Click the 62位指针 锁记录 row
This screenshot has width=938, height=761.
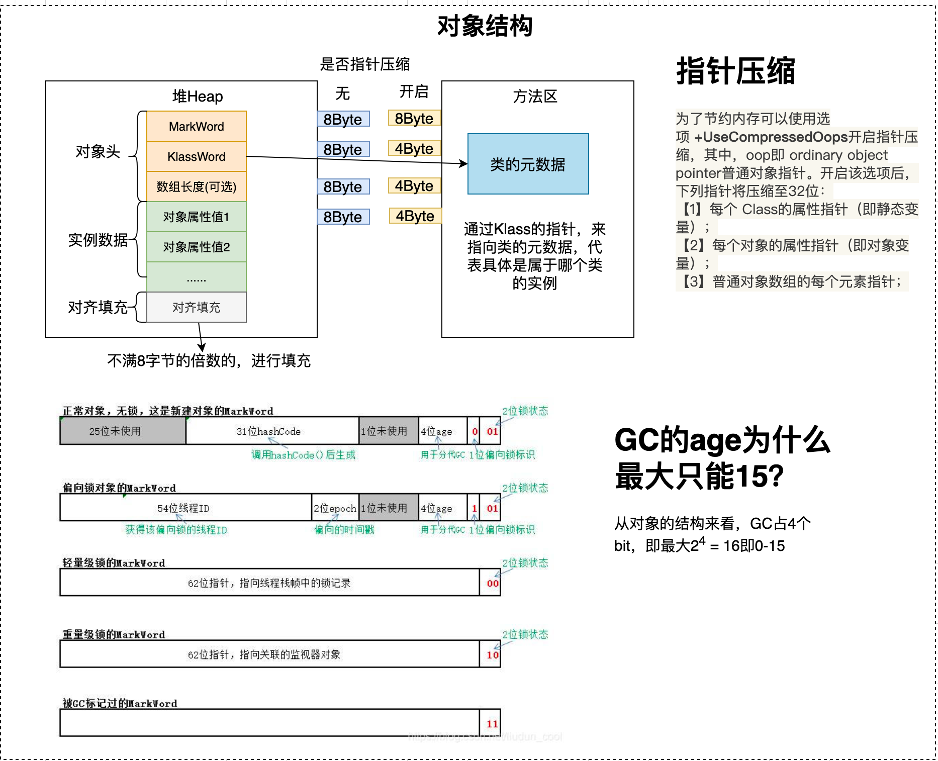[269, 583]
